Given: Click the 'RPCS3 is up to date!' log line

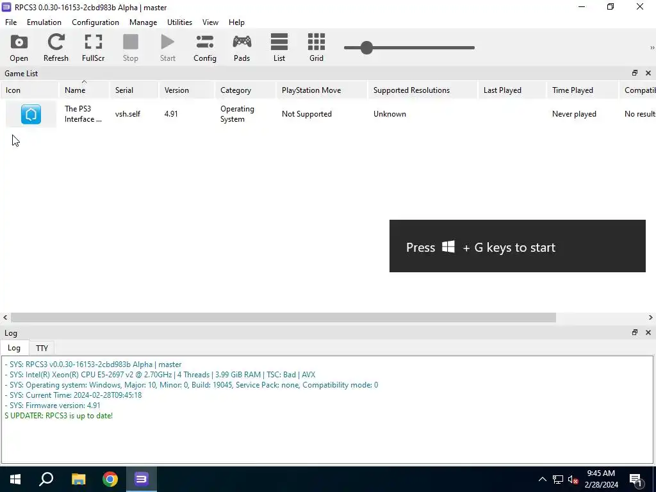Looking at the screenshot, I should click(x=58, y=415).
